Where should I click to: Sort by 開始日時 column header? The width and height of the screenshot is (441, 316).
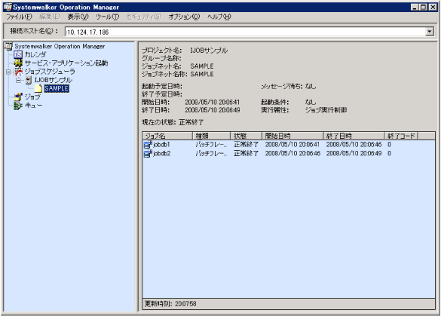(x=292, y=136)
